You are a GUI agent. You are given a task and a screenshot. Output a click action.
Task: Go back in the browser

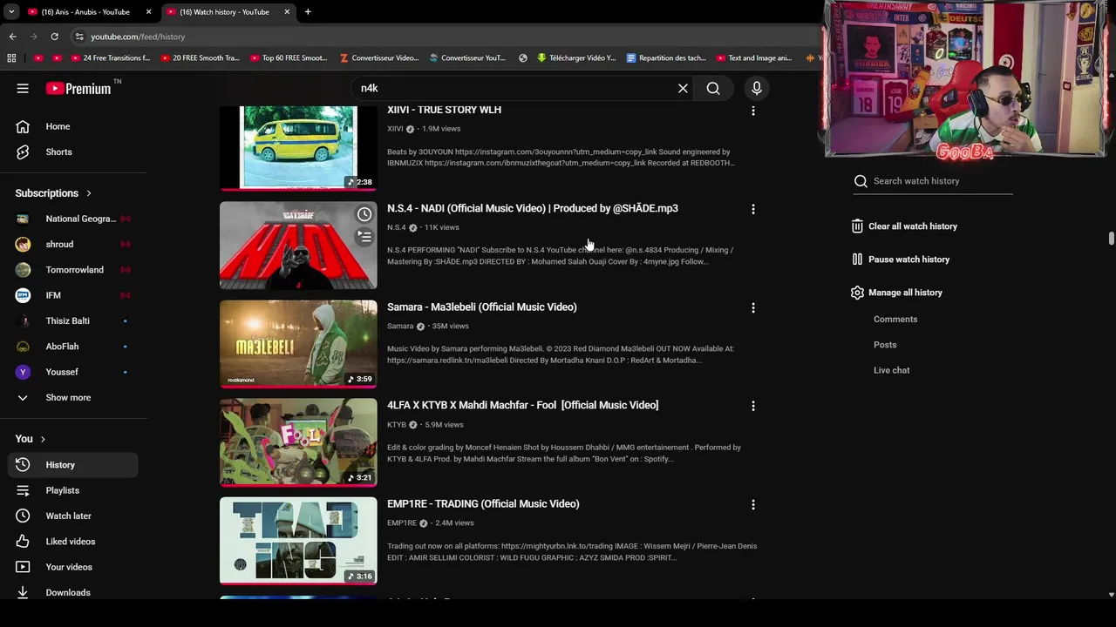[x=12, y=37]
